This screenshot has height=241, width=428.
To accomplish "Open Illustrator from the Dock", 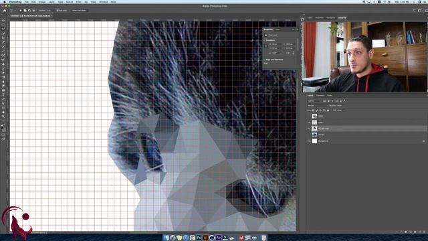I will (x=205, y=238).
